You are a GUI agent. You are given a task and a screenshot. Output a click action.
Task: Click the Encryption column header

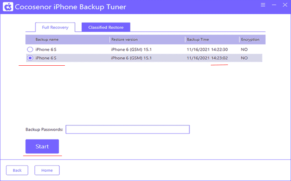[250, 39]
